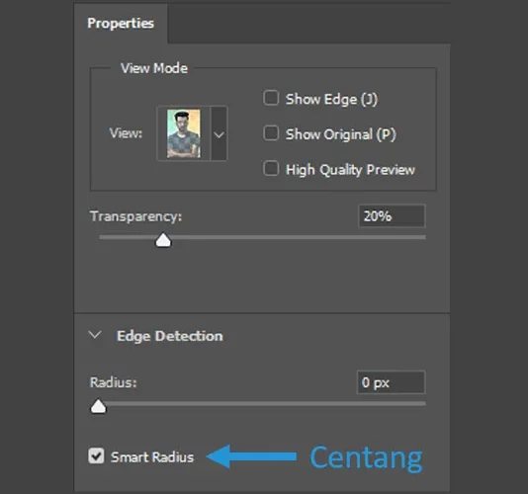The width and height of the screenshot is (528, 494).
Task: Uncheck the Smart Radius checkbox
Action: [96, 456]
